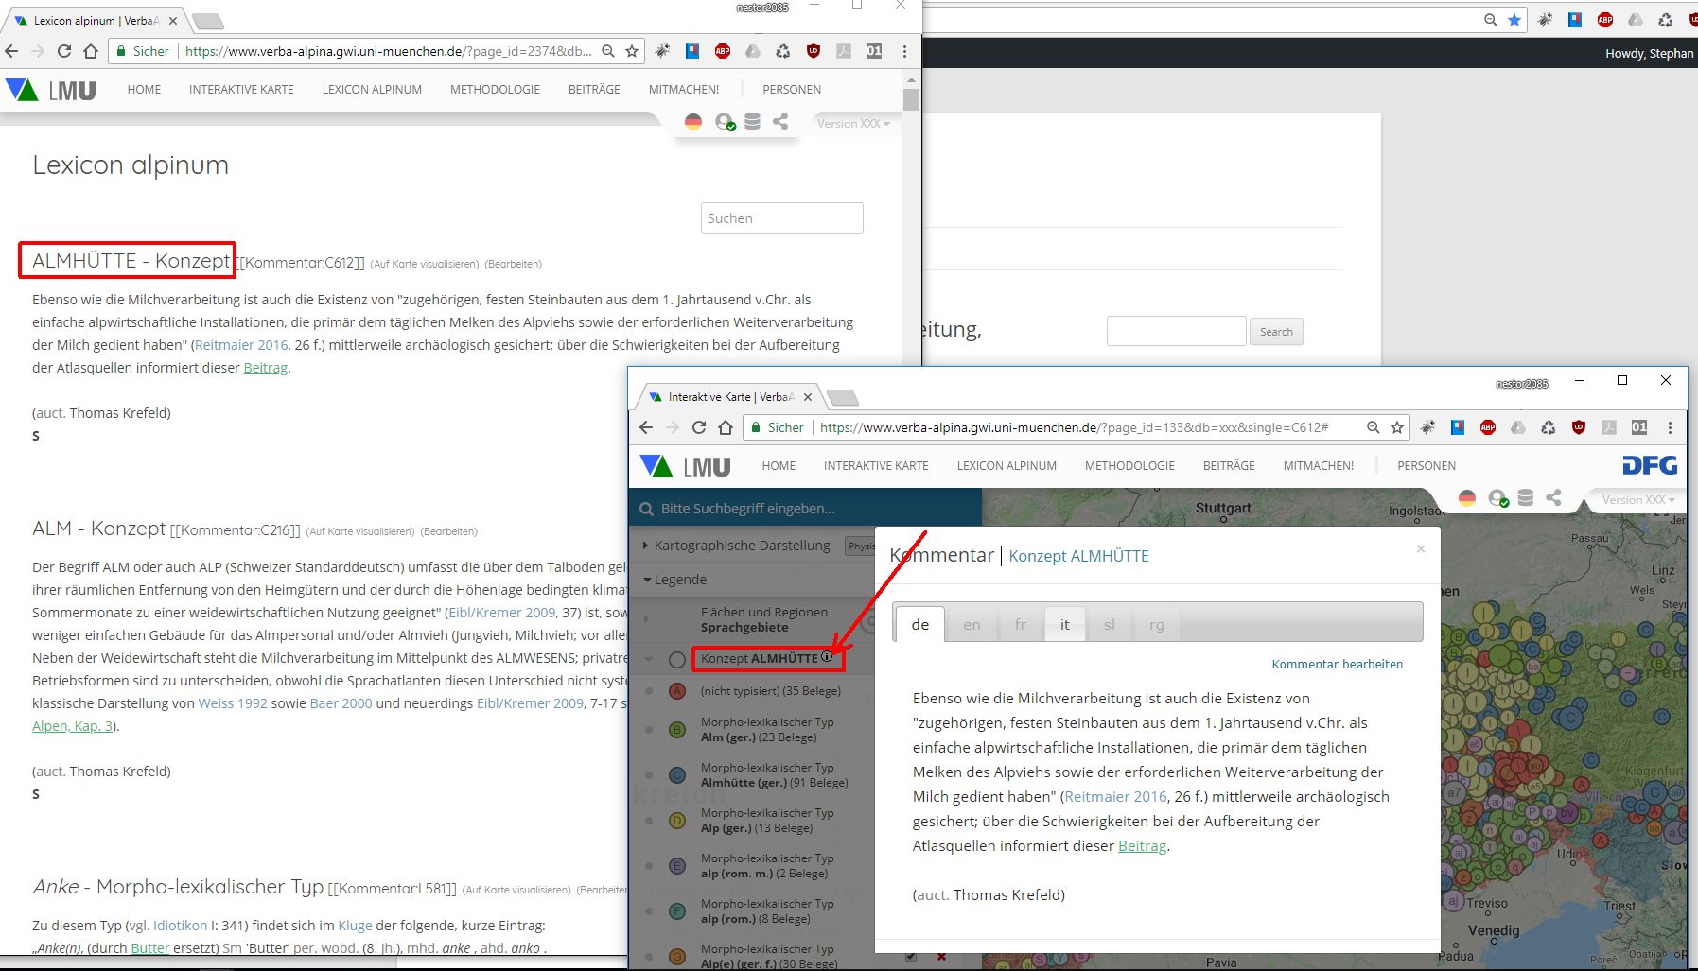
Task: Go back in the Lexicon alpinum browser window
Action: coord(12,51)
